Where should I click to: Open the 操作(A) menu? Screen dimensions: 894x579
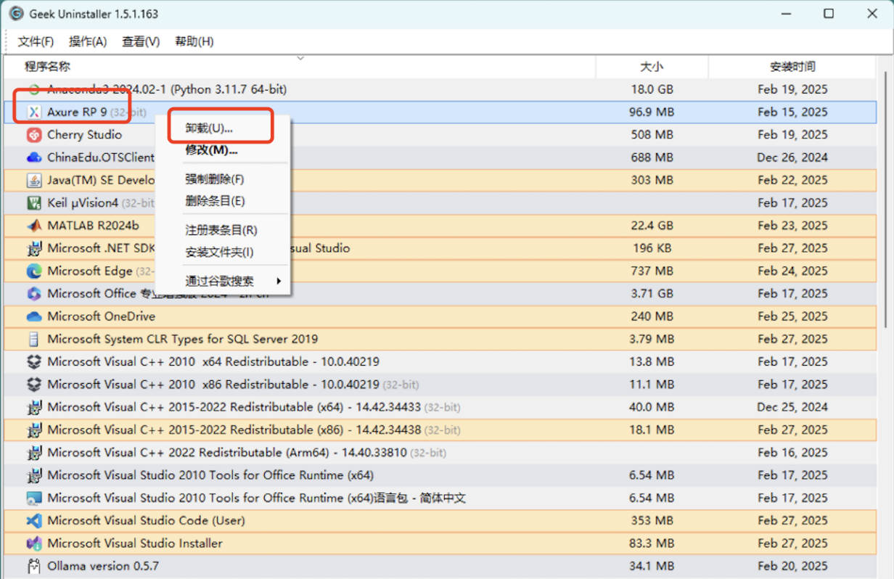tap(88, 41)
